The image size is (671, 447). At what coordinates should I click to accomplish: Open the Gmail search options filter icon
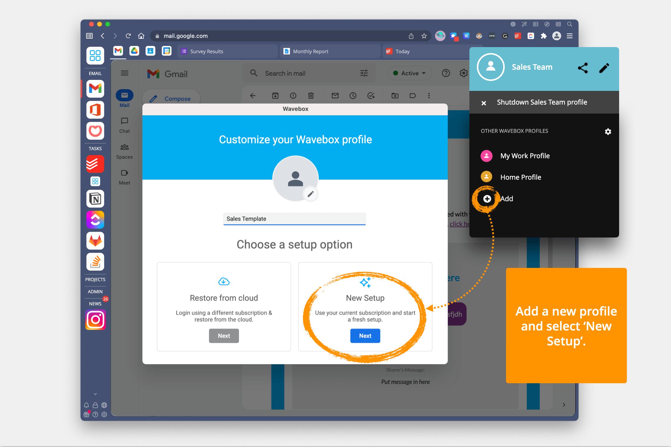coord(364,73)
